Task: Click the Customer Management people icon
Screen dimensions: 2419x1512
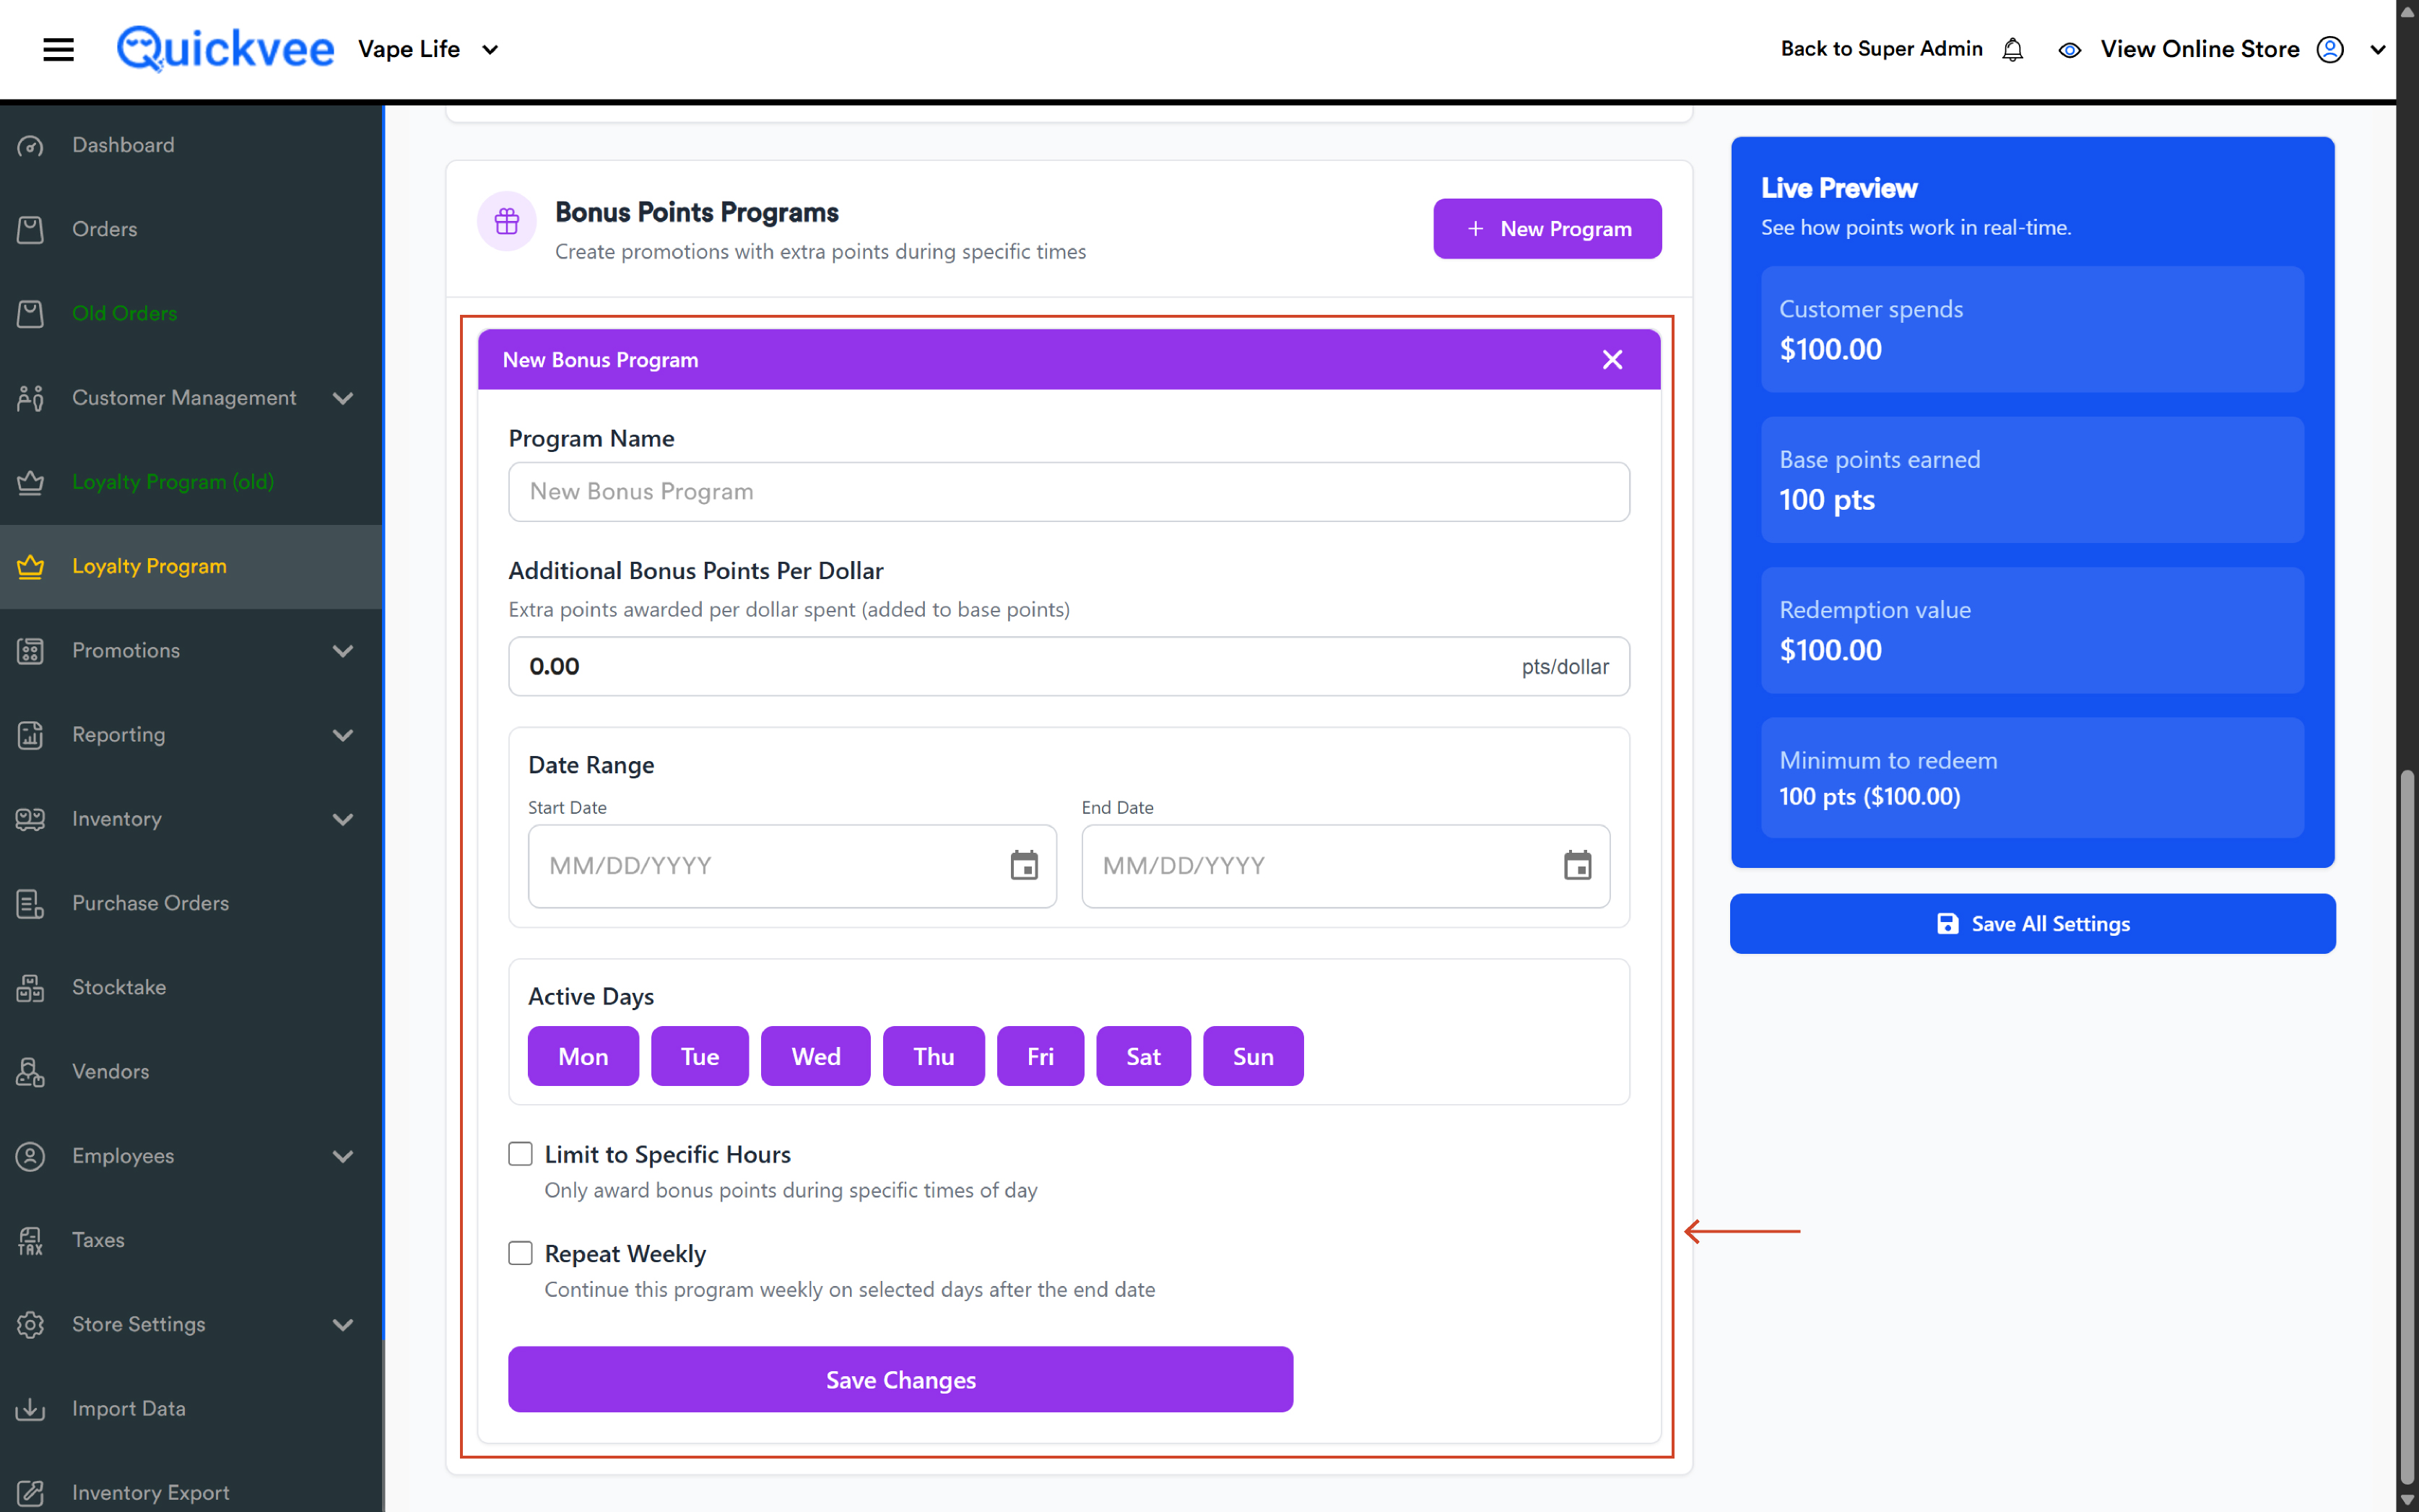Action: pos(30,398)
